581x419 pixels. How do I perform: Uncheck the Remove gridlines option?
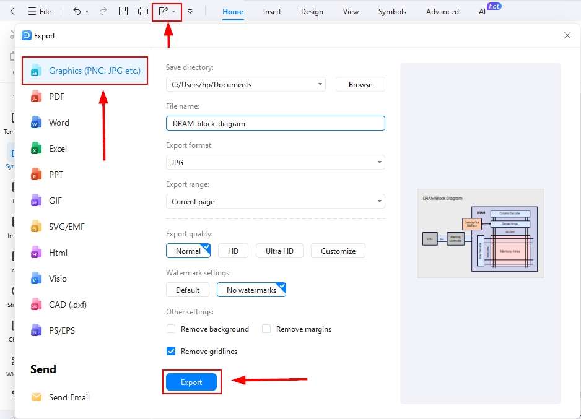click(171, 351)
